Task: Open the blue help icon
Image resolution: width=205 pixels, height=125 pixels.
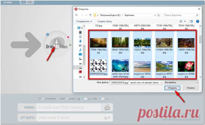Action: point(198,21)
